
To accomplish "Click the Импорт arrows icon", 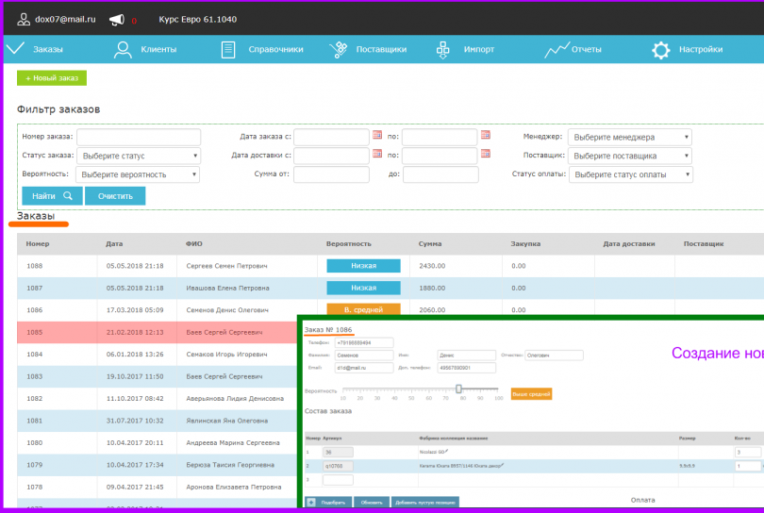I will coord(442,50).
